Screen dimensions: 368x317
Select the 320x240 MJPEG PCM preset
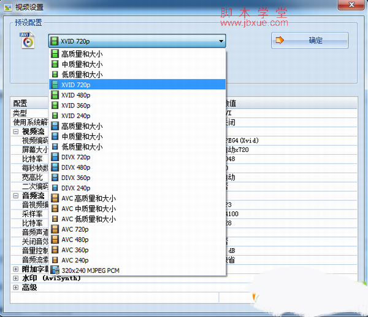(137, 270)
